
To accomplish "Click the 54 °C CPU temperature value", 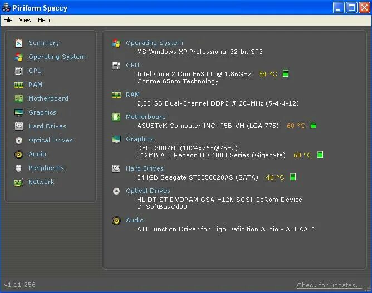I will 268,74.
